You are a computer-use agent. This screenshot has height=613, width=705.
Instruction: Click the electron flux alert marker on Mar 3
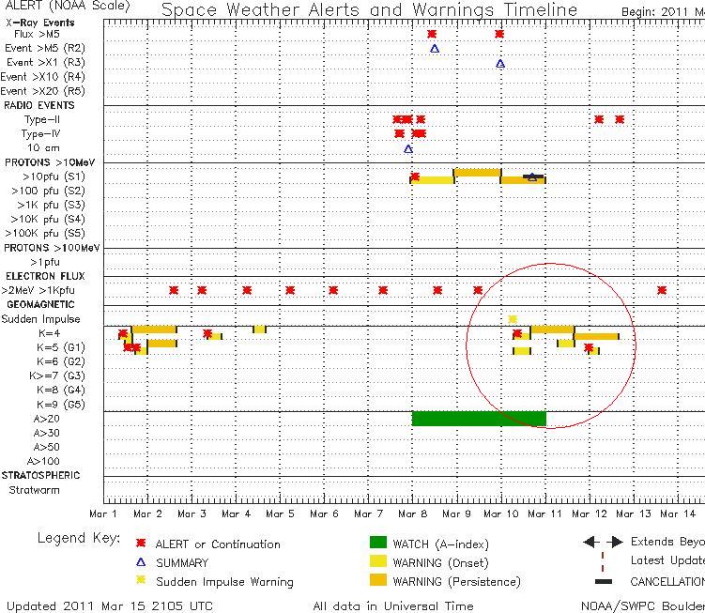[202, 290]
